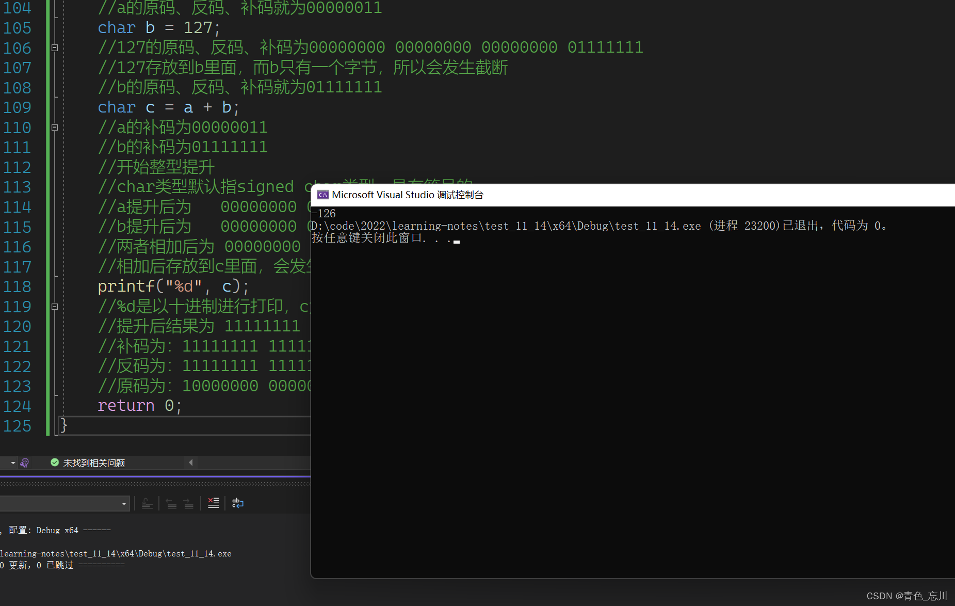Click the closing brace on line 125

(x=63, y=426)
